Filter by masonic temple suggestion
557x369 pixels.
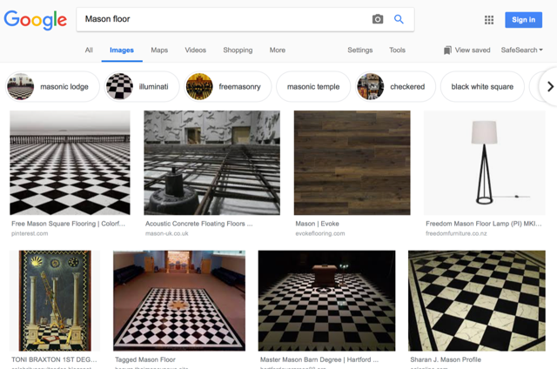tap(313, 86)
